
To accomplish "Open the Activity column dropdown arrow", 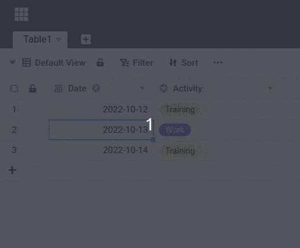I will [x=270, y=88].
